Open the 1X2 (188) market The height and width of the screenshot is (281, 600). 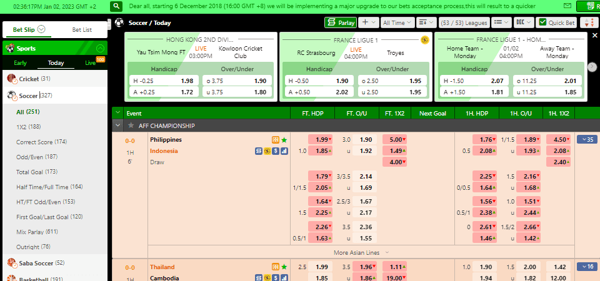pos(29,127)
